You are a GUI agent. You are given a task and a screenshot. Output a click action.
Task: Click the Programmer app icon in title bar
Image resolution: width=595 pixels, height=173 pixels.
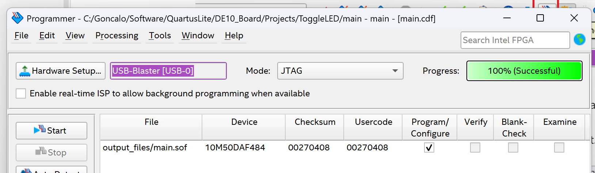pos(18,18)
